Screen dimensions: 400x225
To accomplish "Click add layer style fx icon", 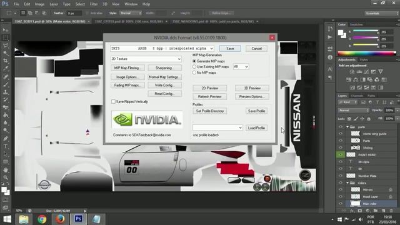I will (352, 211).
